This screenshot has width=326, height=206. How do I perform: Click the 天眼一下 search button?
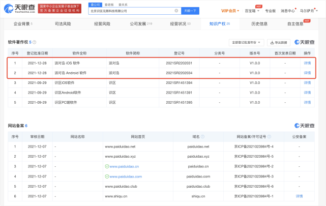(x=190, y=11)
